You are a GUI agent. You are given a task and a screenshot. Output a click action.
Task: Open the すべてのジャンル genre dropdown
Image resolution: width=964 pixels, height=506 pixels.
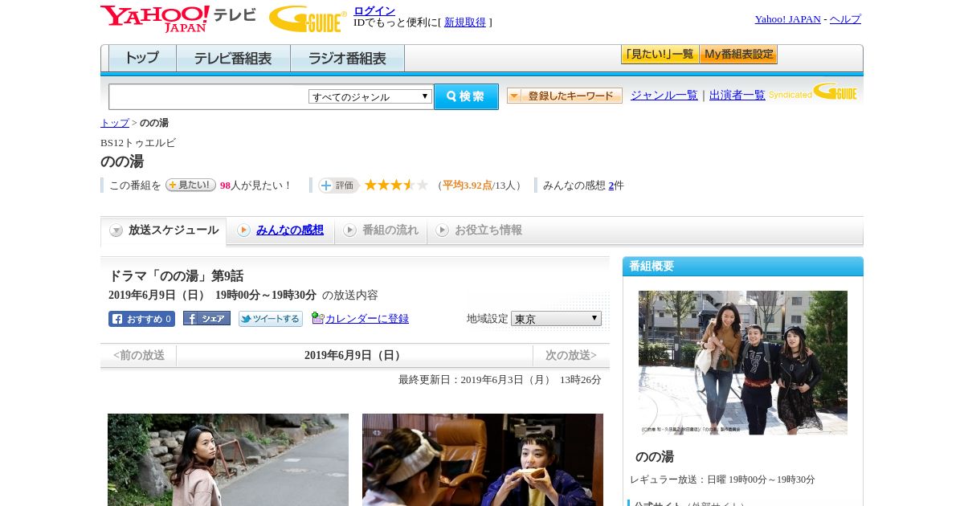pyautogui.click(x=370, y=96)
